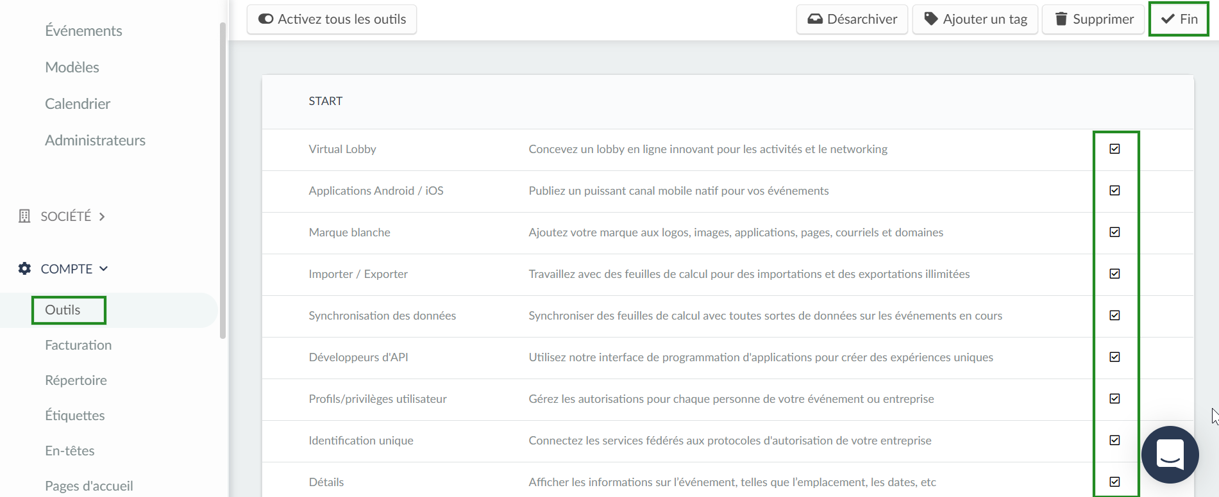Open Modèles in the sidebar
The image size is (1219, 497).
pyautogui.click(x=72, y=67)
